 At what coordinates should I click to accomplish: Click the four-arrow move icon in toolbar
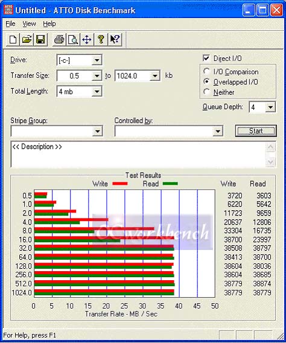pos(87,40)
